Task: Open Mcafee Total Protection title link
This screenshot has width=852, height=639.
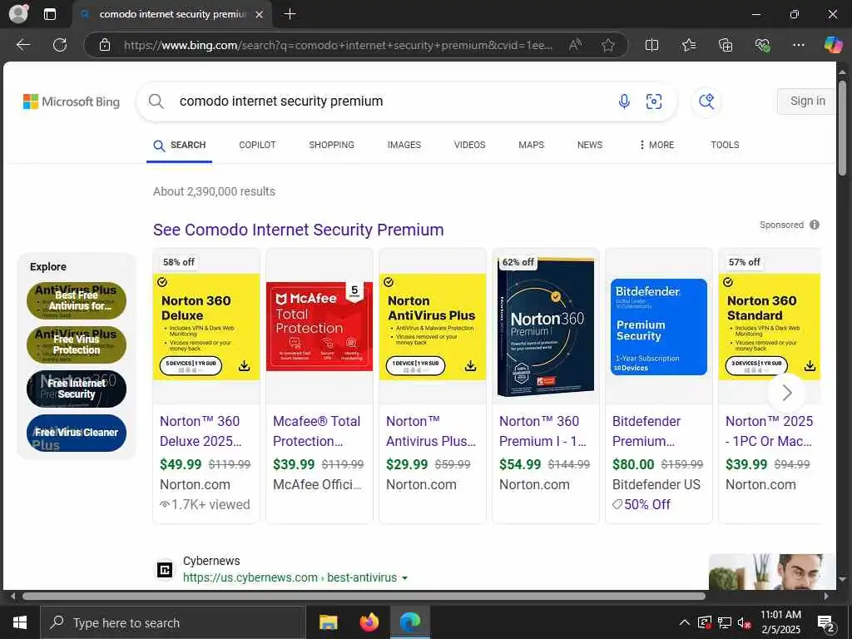Action: tap(317, 432)
